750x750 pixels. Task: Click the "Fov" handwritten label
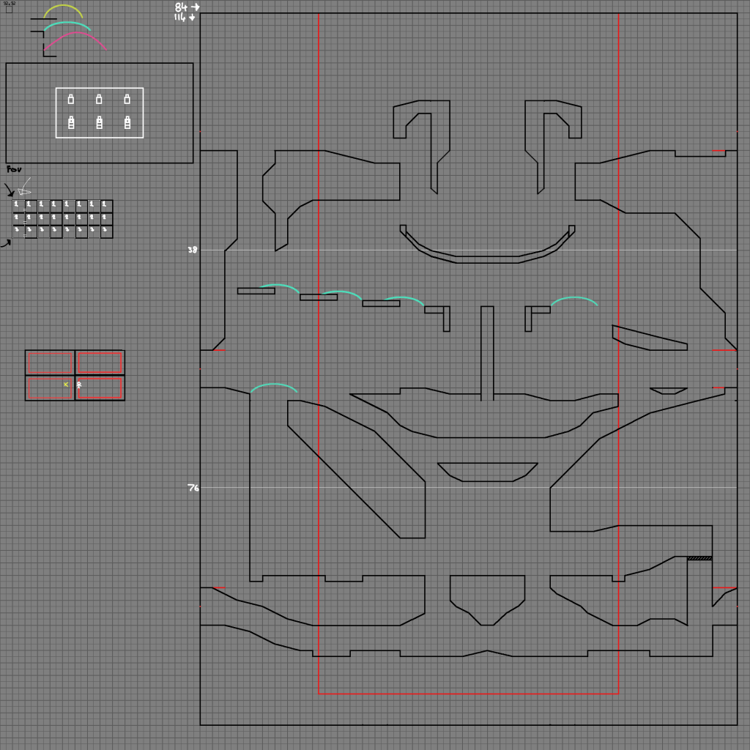click(14, 169)
